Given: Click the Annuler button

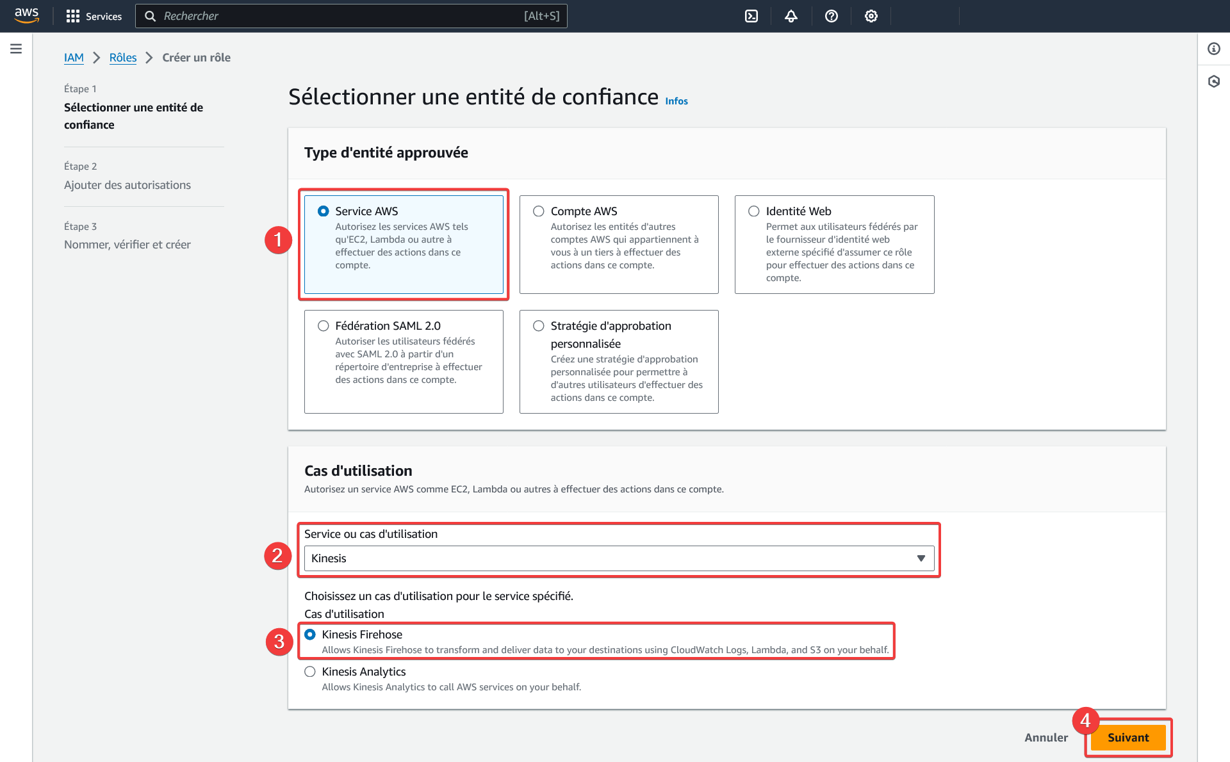Looking at the screenshot, I should pyautogui.click(x=1046, y=738).
